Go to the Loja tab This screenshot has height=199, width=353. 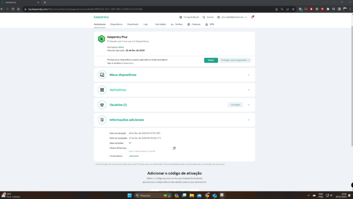[x=145, y=24]
